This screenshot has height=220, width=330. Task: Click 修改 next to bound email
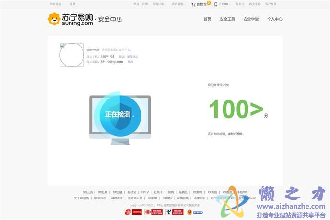click(x=130, y=62)
